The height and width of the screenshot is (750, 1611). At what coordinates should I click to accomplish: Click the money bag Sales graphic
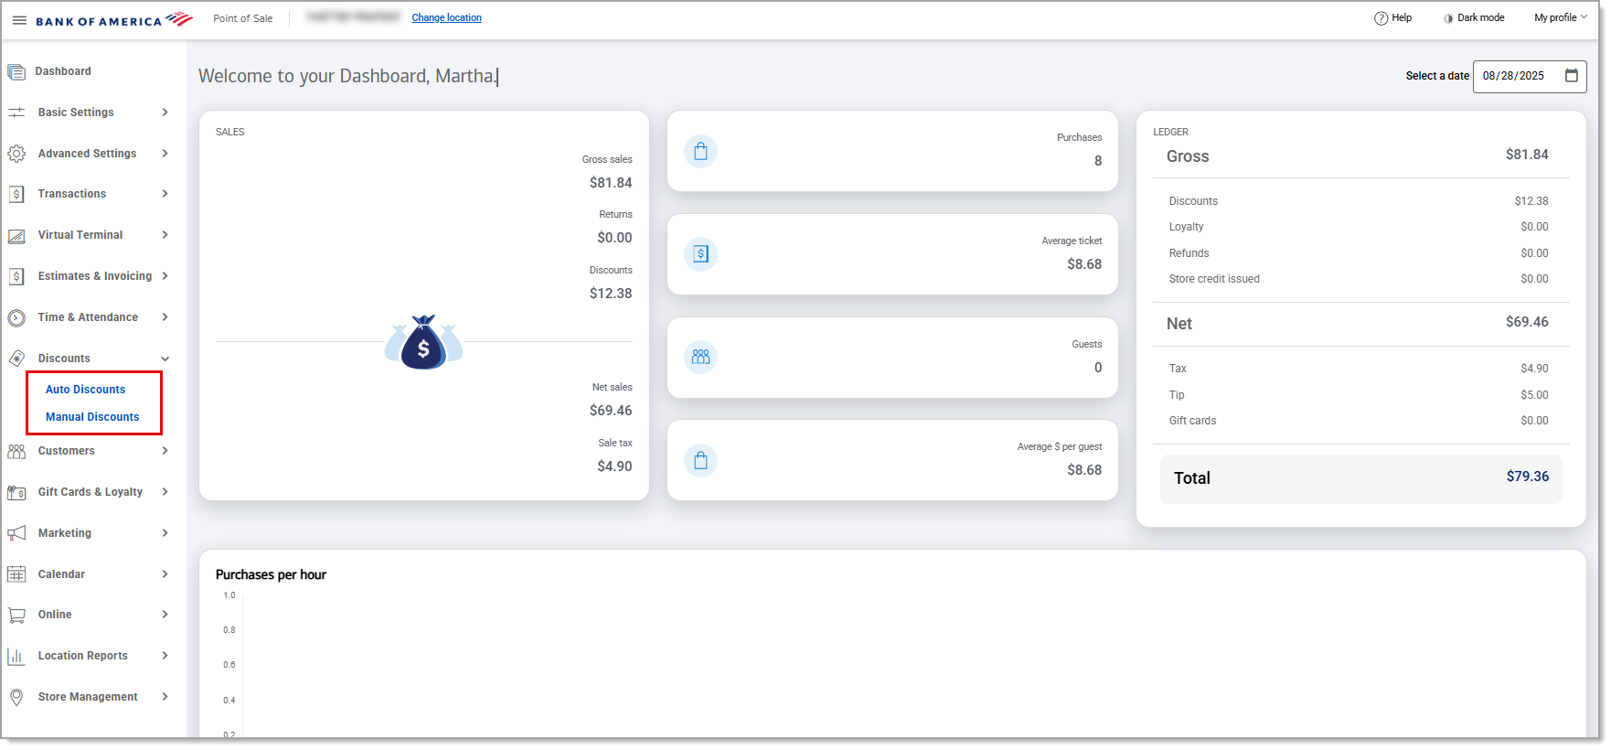point(423,342)
